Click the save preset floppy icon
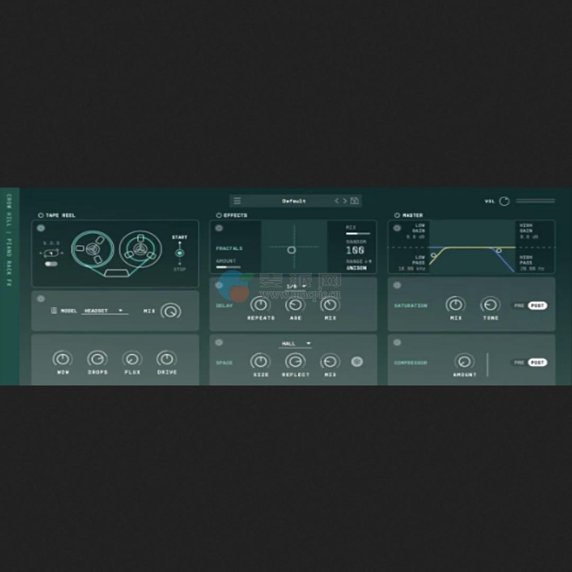Viewport: 572px width, 572px height. [355, 201]
